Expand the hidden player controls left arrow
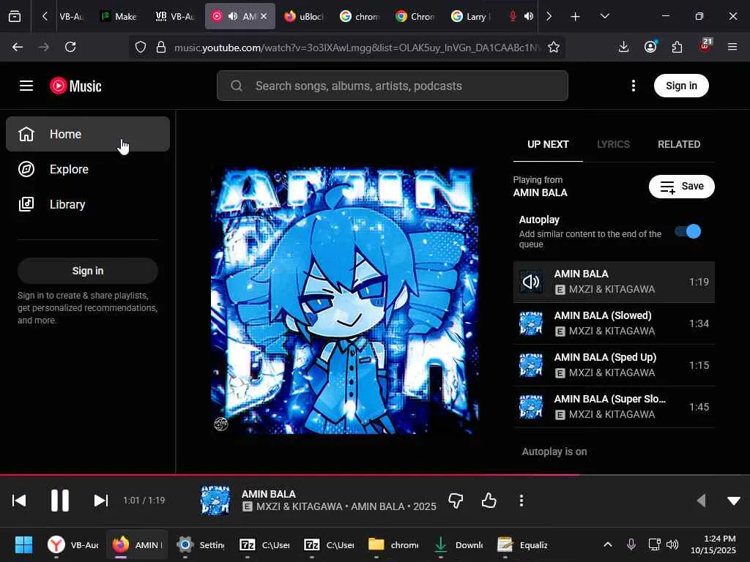The height and width of the screenshot is (562, 750). (701, 501)
